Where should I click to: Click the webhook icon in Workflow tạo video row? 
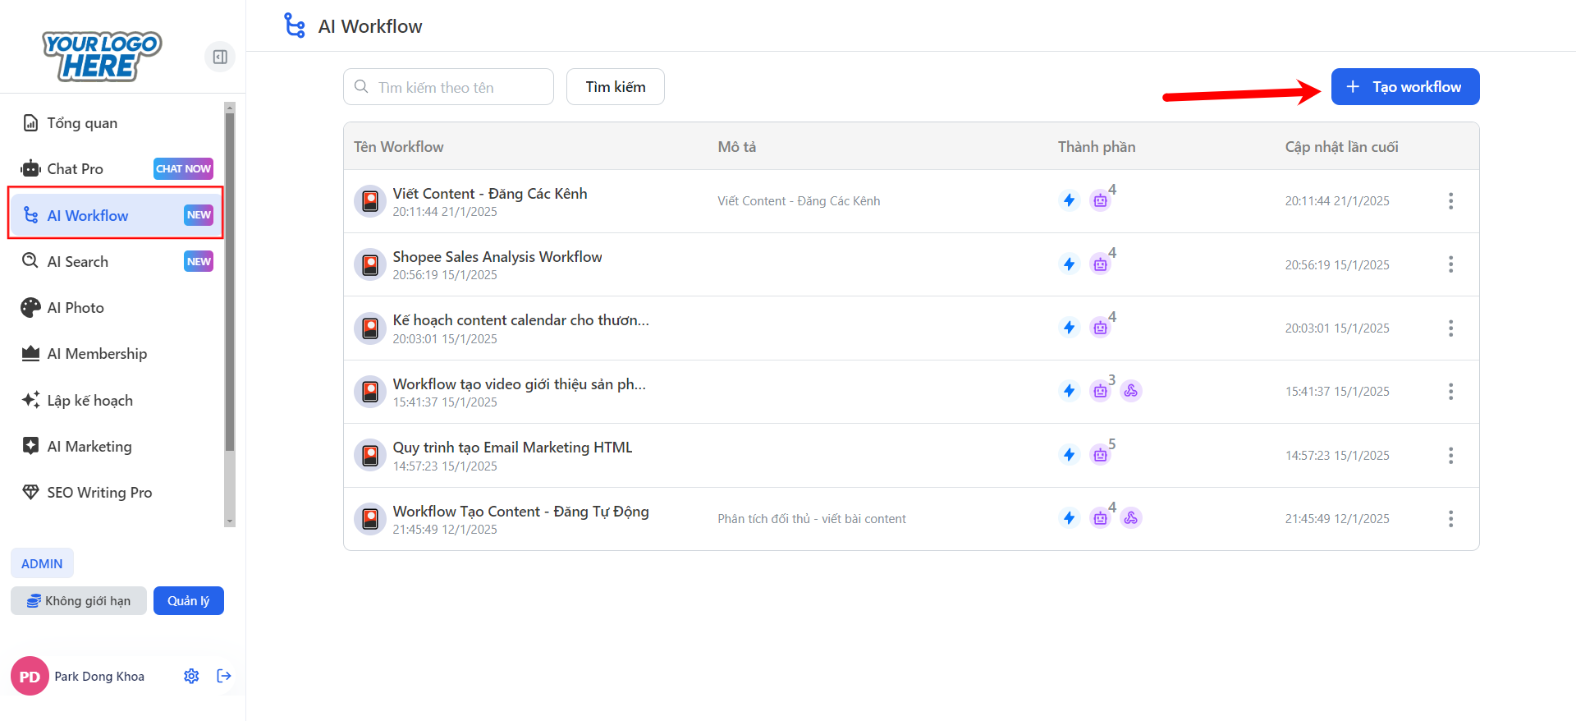(x=1131, y=391)
